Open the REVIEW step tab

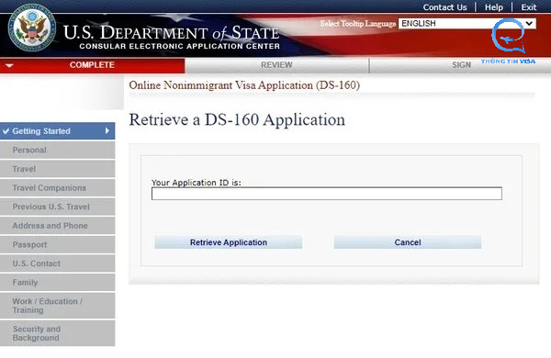tap(276, 65)
